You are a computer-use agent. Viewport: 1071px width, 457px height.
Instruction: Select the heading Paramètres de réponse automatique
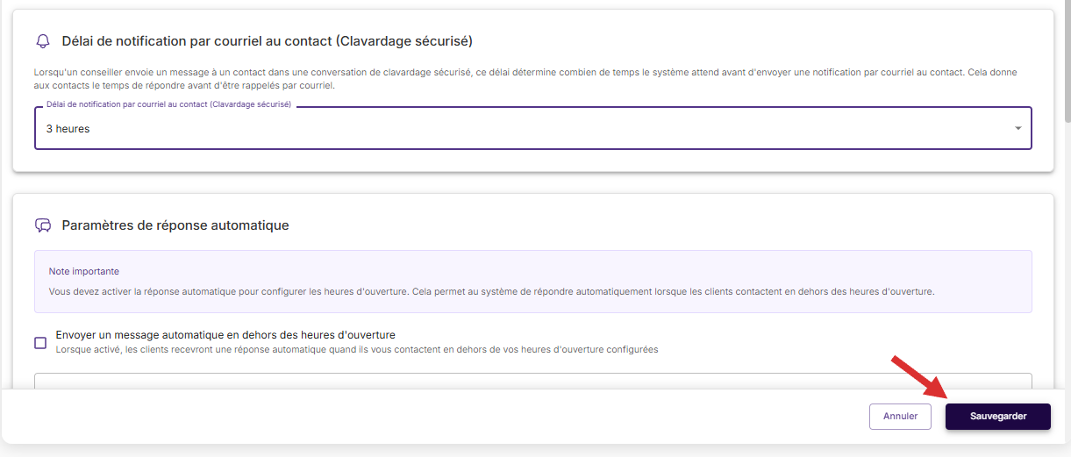[175, 225]
